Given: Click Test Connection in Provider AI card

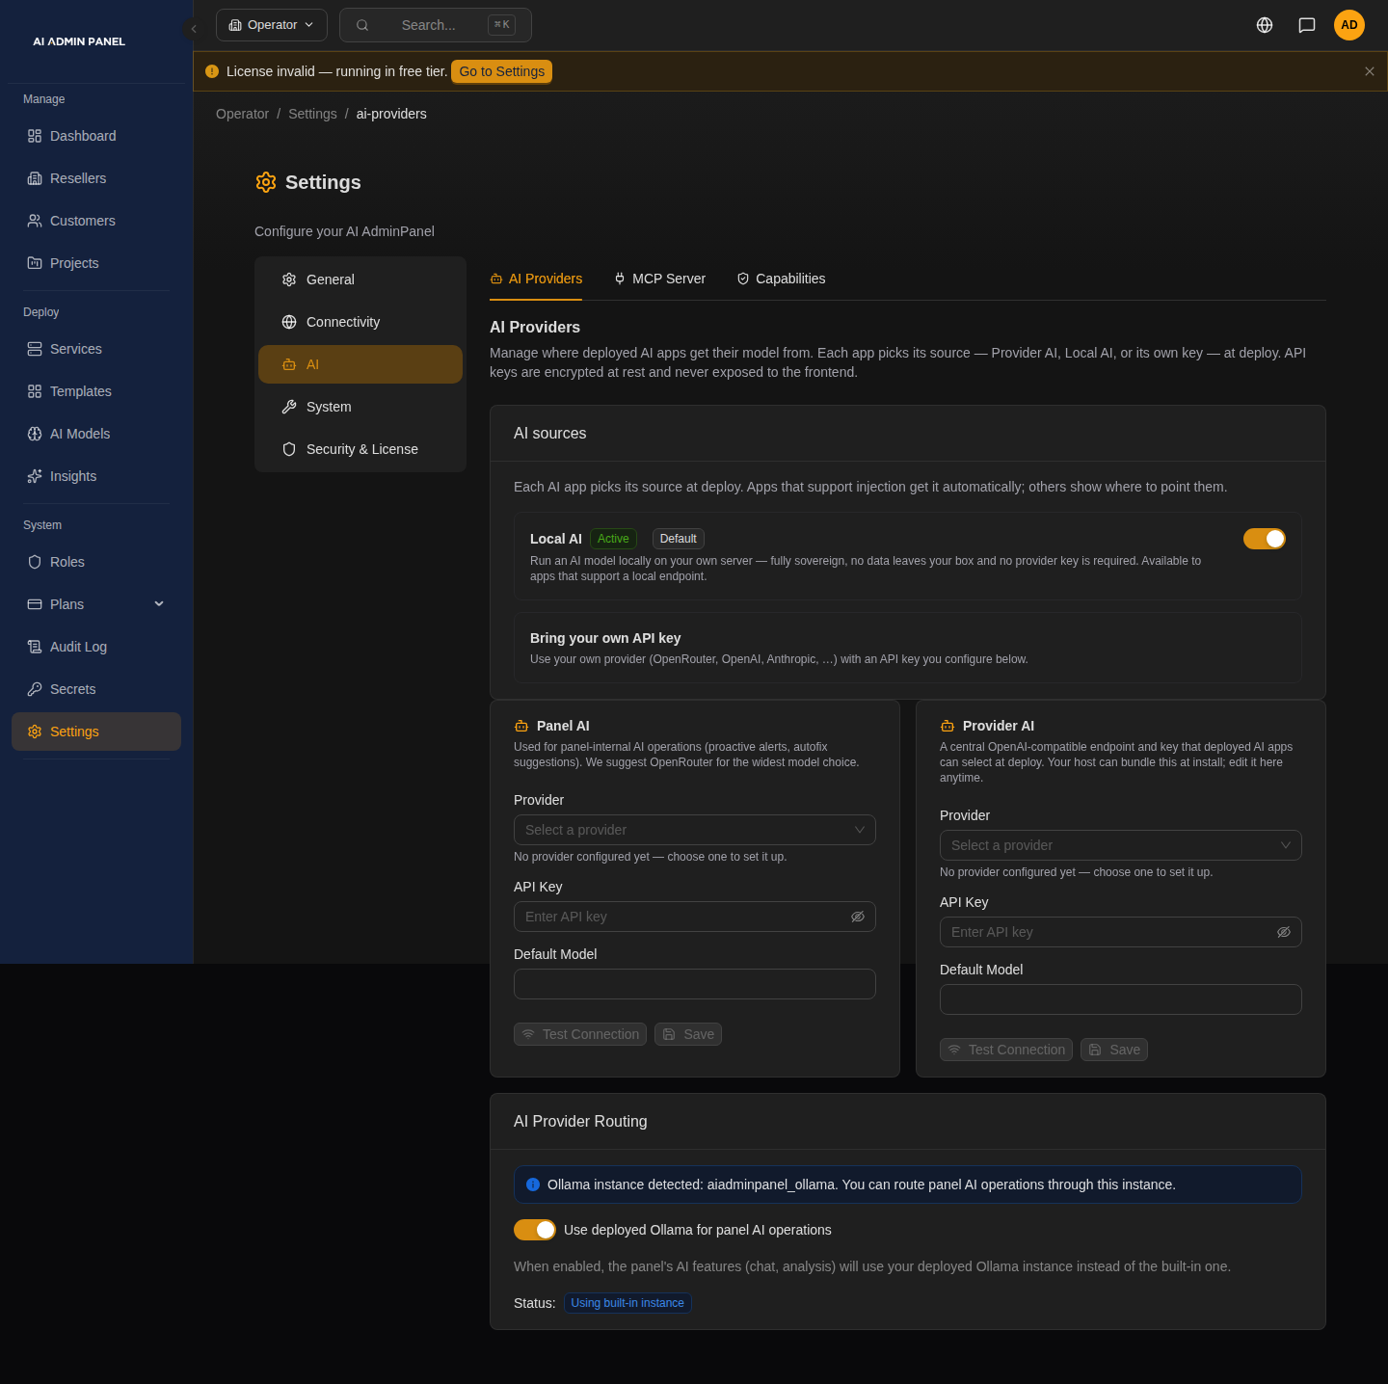Looking at the screenshot, I should (1006, 1050).
